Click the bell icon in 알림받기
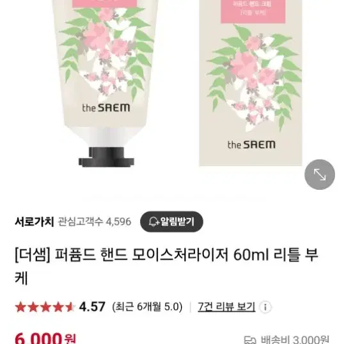344x344 pixels. coord(153,222)
